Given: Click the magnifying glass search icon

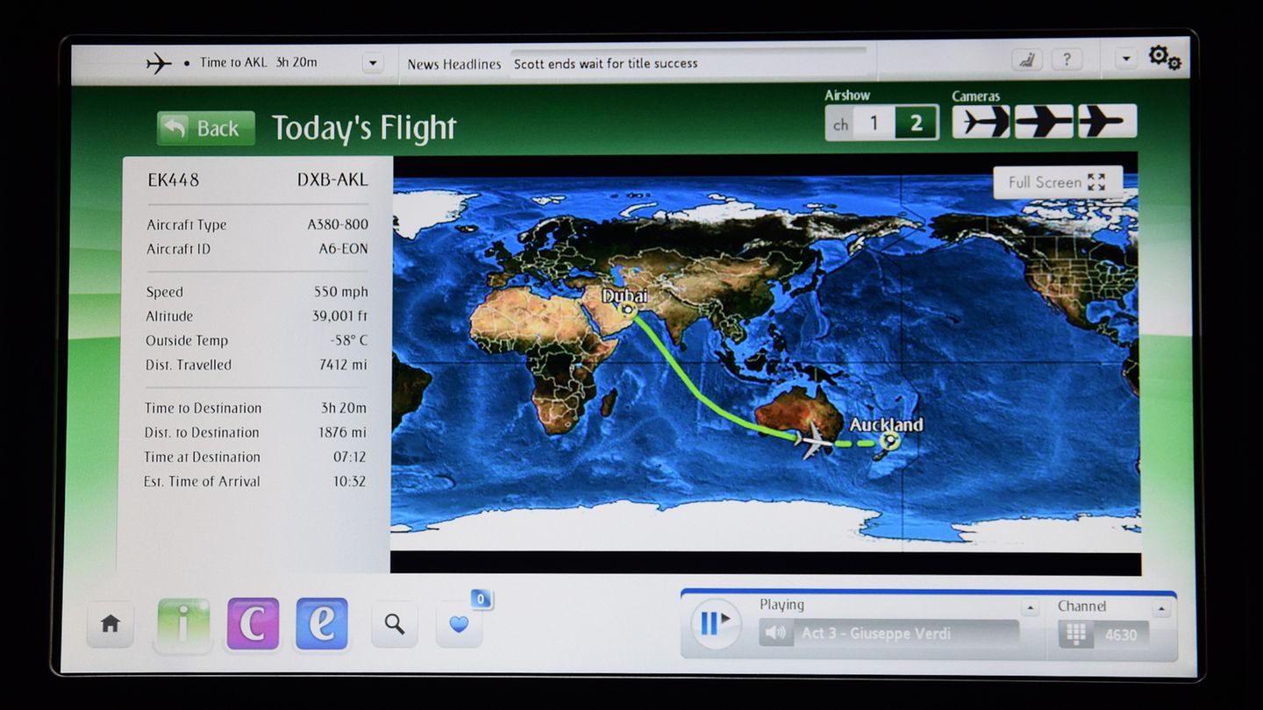Looking at the screenshot, I should pyautogui.click(x=395, y=624).
